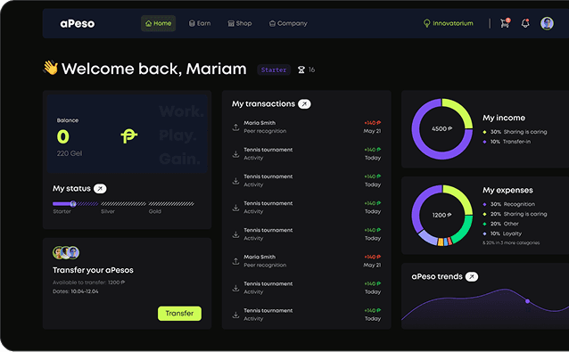
Task: Click the arrow icon beside My transactions
Action: (x=304, y=104)
